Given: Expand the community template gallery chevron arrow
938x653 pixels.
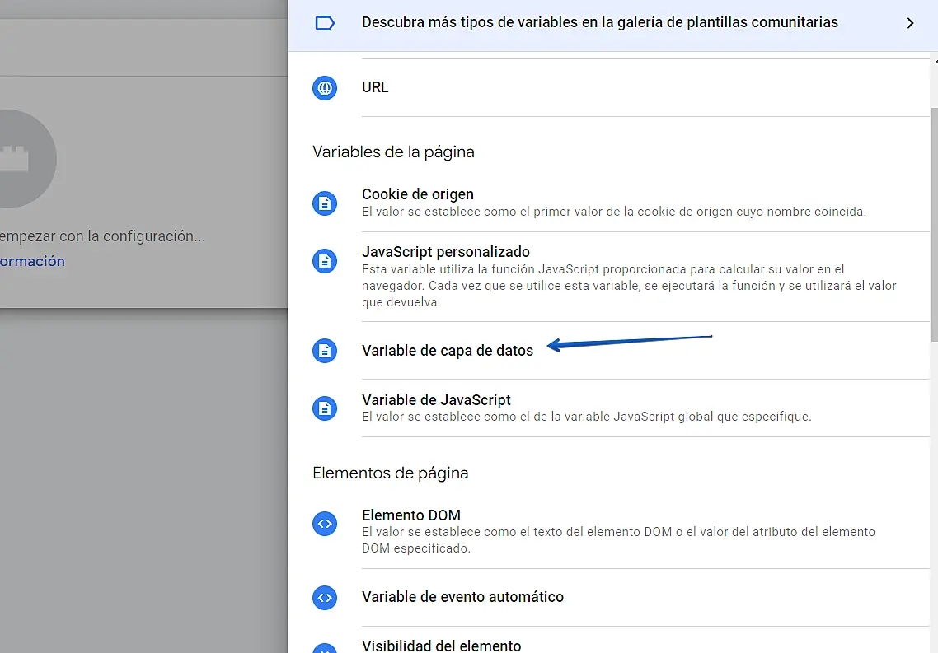Looking at the screenshot, I should [910, 23].
